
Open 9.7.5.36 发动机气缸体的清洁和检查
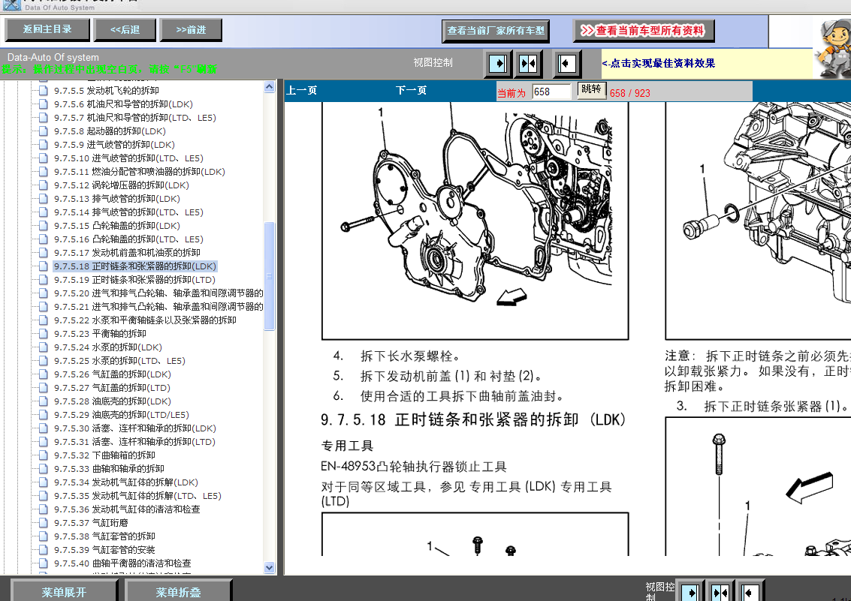127,509
